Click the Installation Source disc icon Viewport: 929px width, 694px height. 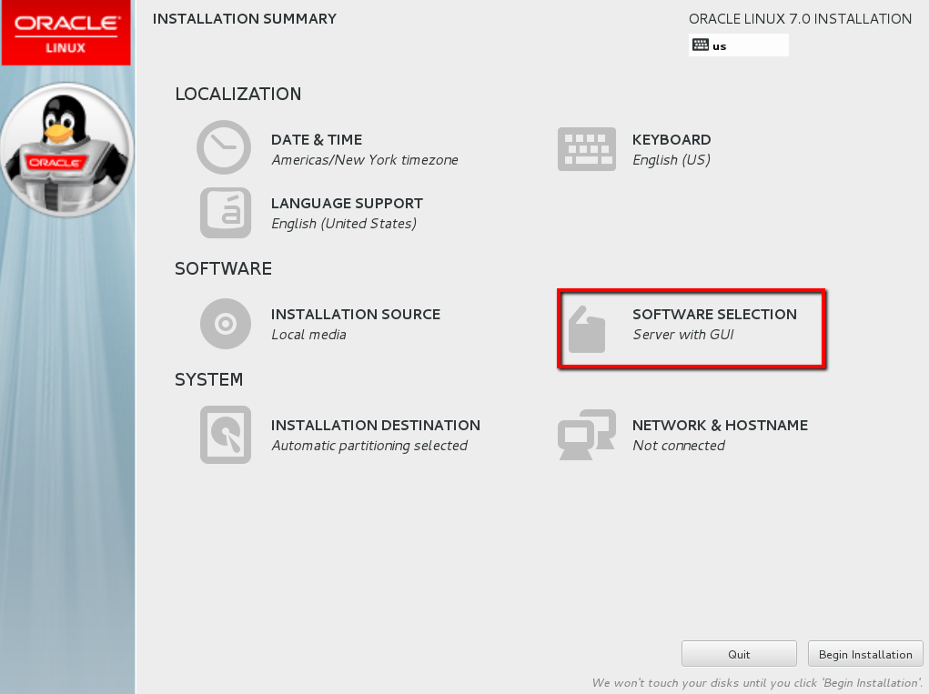(226, 324)
